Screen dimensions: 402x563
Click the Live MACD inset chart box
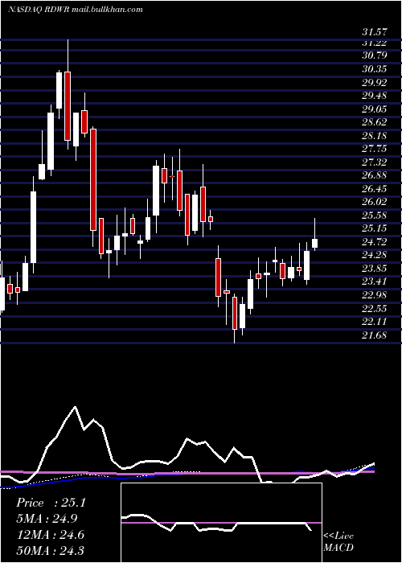(221, 523)
